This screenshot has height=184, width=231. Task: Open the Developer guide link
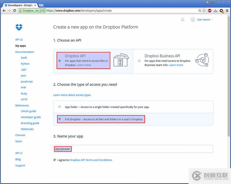pyautogui.click(x=31, y=117)
